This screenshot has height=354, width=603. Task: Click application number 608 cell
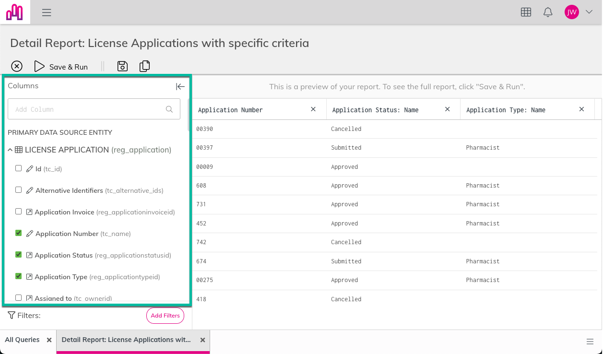[x=201, y=186]
